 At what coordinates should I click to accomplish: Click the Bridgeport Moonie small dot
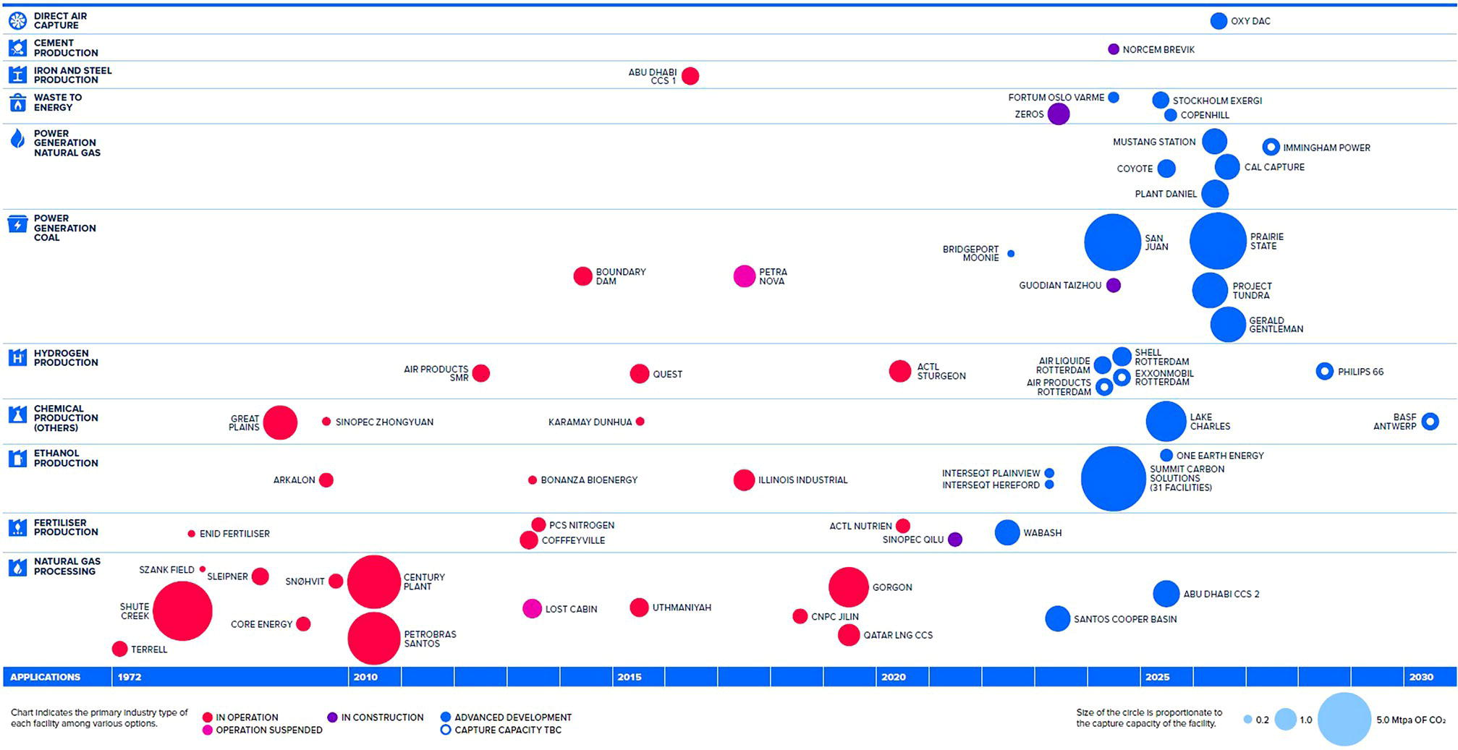pos(1011,254)
